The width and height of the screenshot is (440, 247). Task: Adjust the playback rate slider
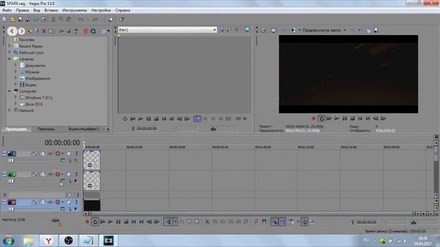click(x=56, y=221)
